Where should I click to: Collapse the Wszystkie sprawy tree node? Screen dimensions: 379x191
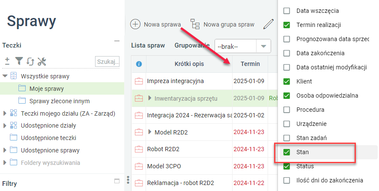(x=5, y=76)
